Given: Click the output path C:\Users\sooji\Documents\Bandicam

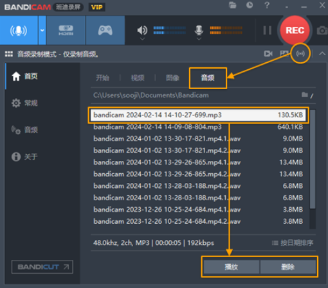Looking at the screenshot, I should pos(151,95).
